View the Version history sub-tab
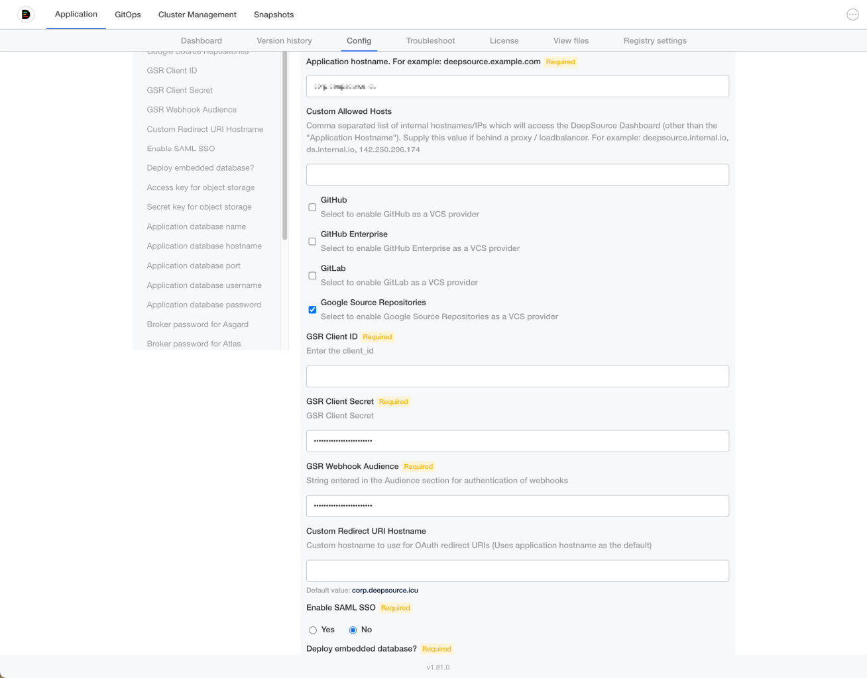The width and height of the screenshot is (867, 678). pos(284,40)
